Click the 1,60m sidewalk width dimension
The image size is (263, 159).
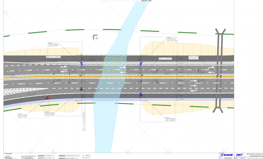point(181,99)
